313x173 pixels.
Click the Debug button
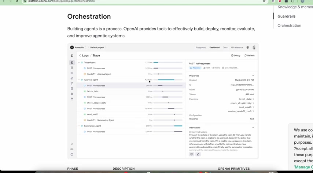pyautogui.click(x=236, y=55)
